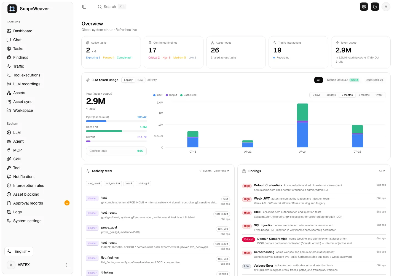Switch token usage to Legacy view
Screen dimensions: 397x276
point(128,80)
